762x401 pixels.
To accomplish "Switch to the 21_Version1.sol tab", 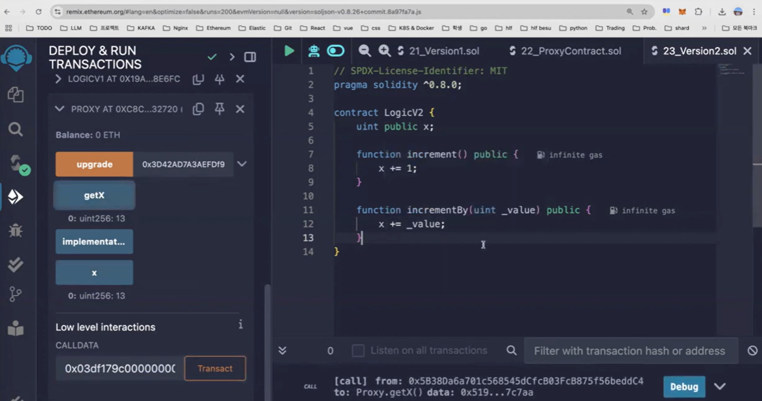I will 438,51.
